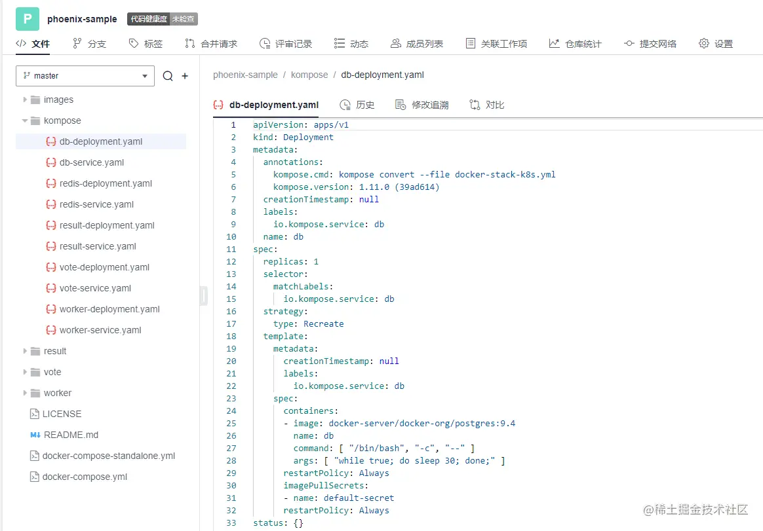Open docker-compose-standalone.yml file
Viewport: 763px width, 531px height.
(x=109, y=456)
